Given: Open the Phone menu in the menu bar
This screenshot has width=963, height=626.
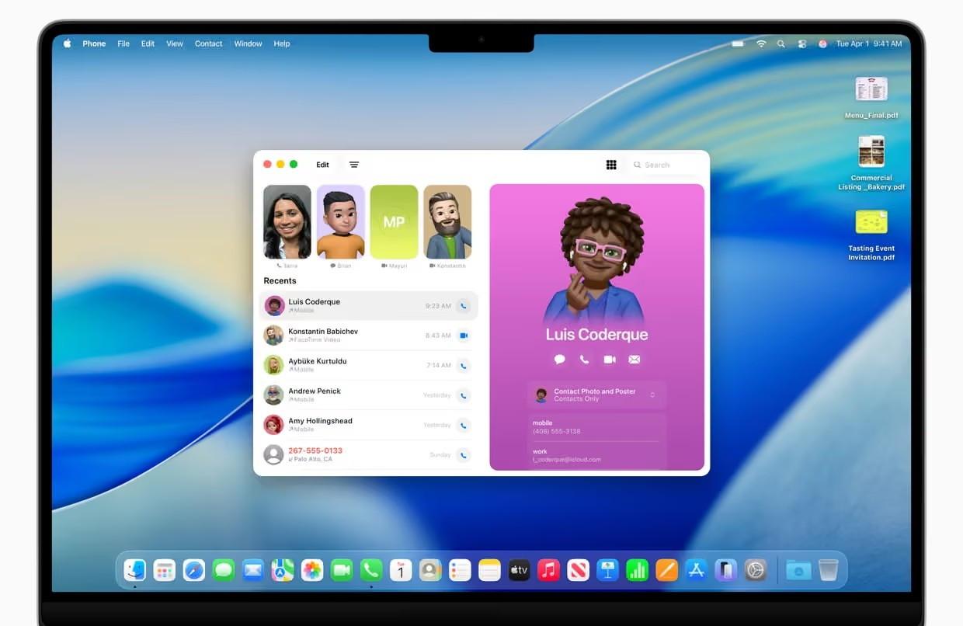Looking at the screenshot, I should click(x=94, y=43).
